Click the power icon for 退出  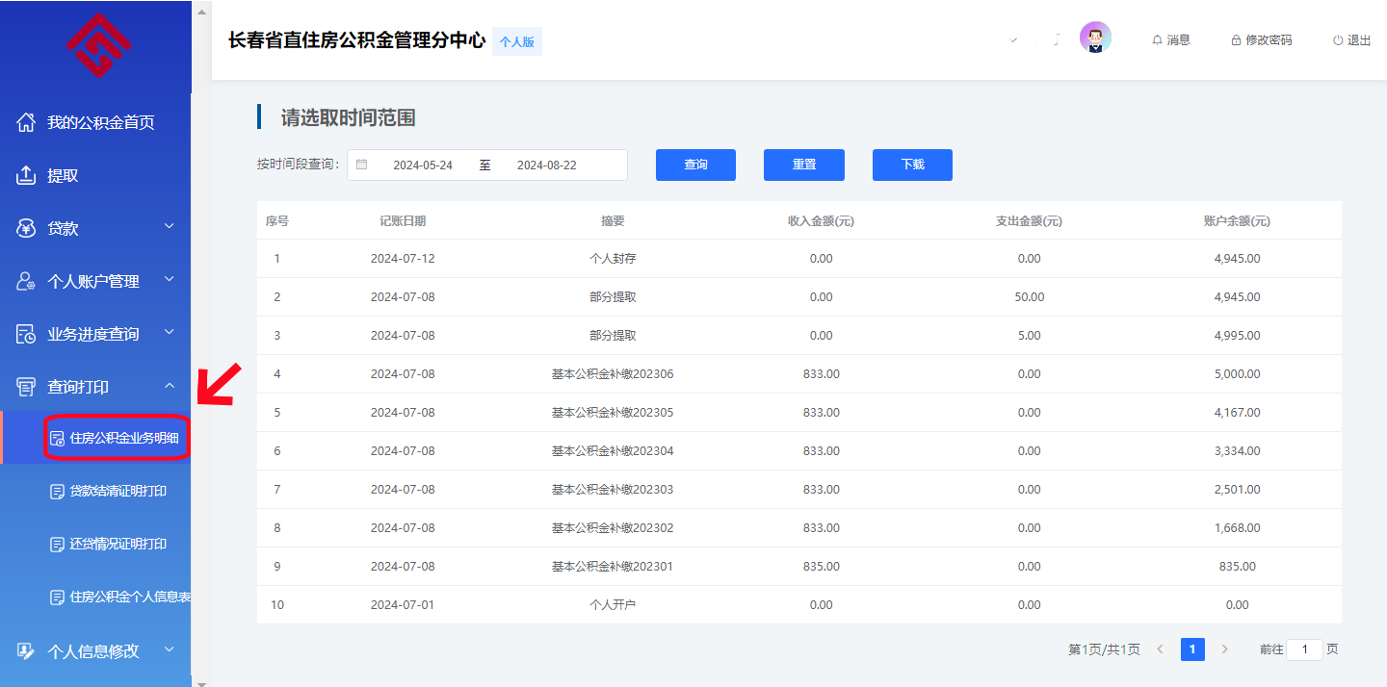[1338, 40]
